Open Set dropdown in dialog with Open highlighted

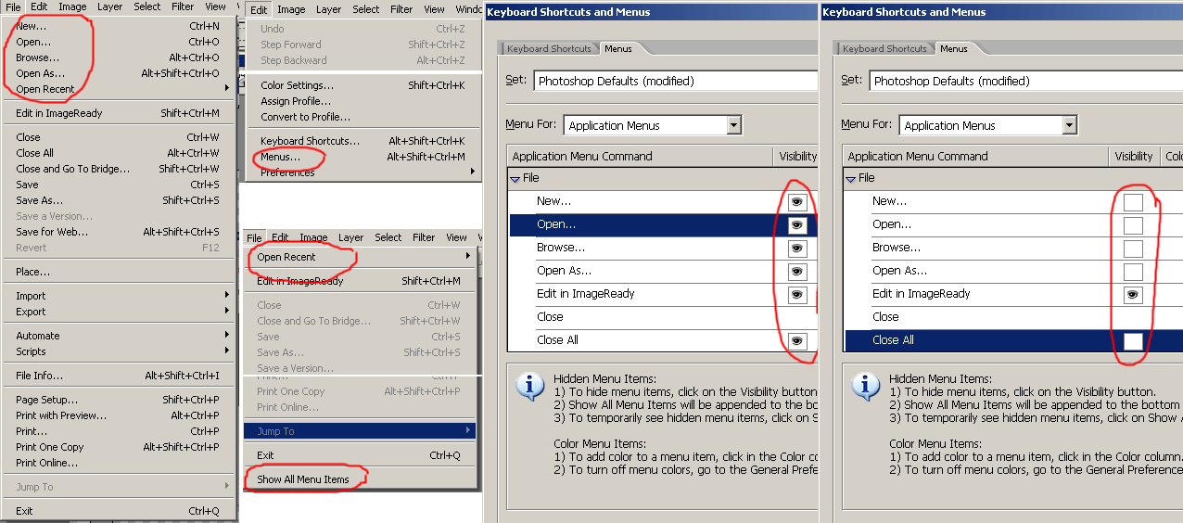pyautogui.click(x=676, y=81)
